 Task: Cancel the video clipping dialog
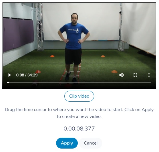point(91,143)
